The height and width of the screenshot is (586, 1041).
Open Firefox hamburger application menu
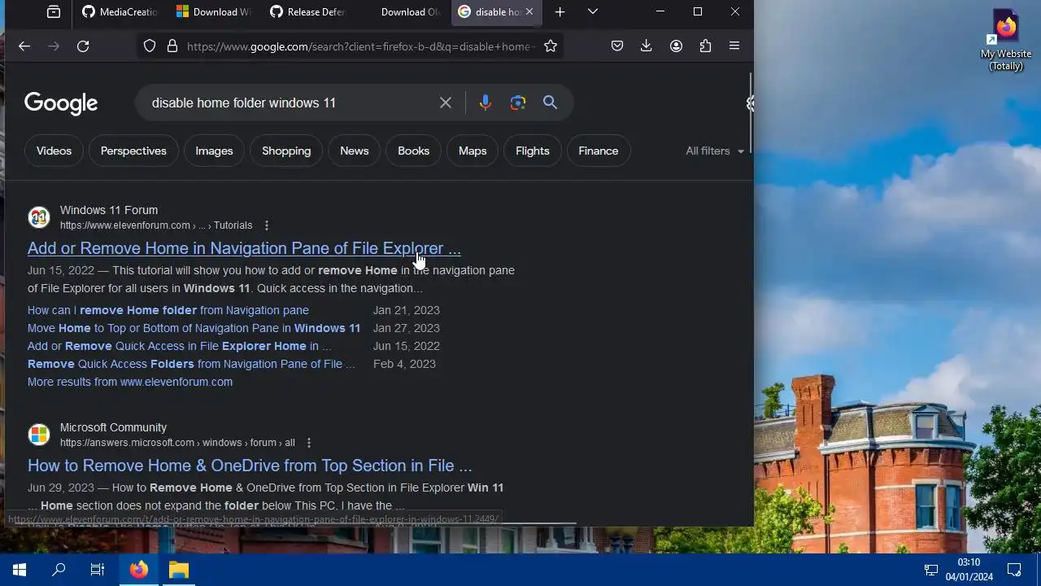pyautogui.click(x=734, y=46)
